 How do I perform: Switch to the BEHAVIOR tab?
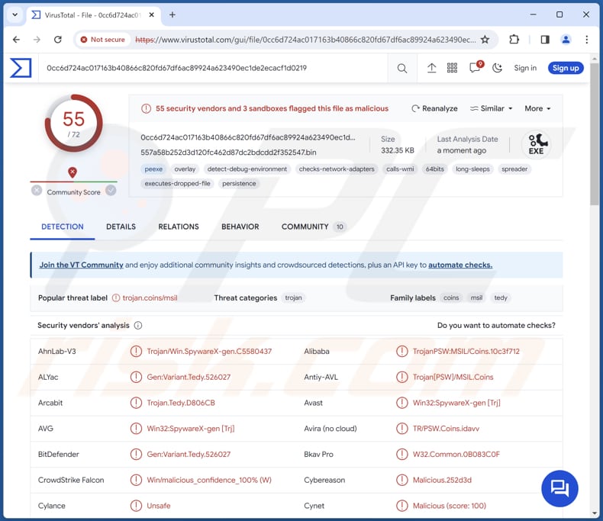[x=240, y=227]
